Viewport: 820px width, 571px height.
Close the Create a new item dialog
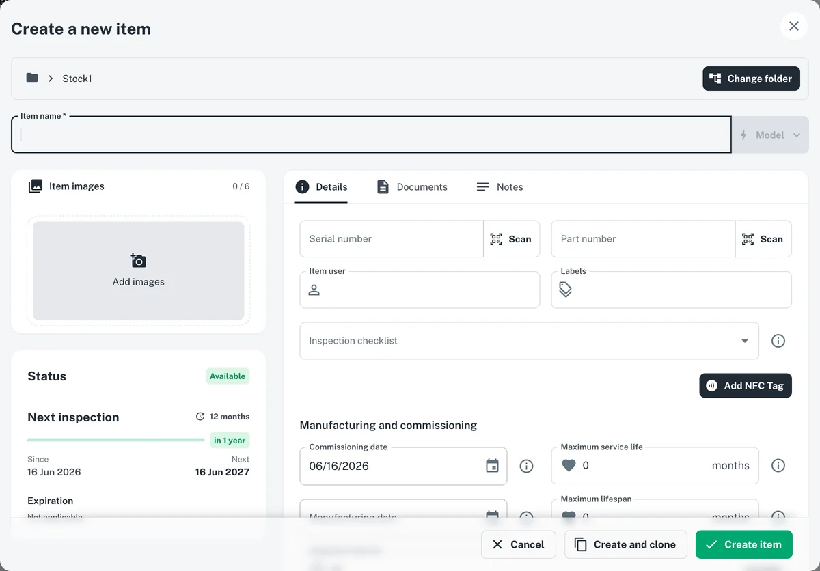(x=793, y=26)
